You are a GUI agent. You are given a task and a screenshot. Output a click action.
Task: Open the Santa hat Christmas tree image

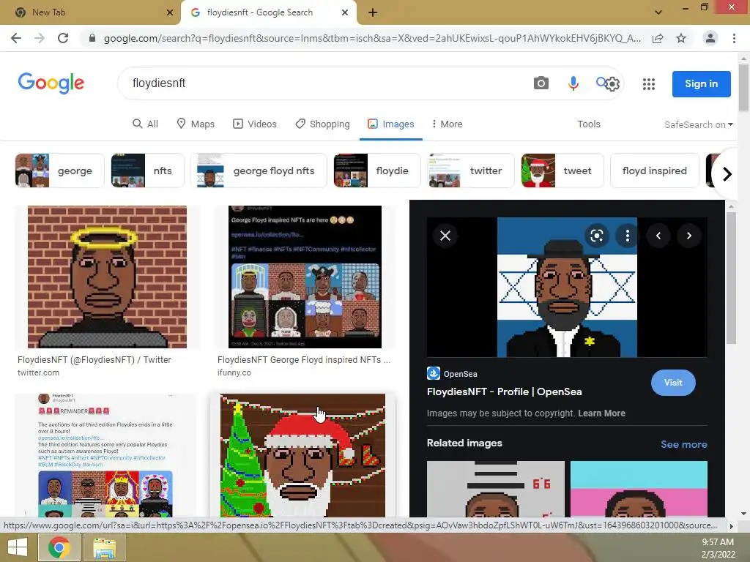pyautogui.click(x=302, y=455)
